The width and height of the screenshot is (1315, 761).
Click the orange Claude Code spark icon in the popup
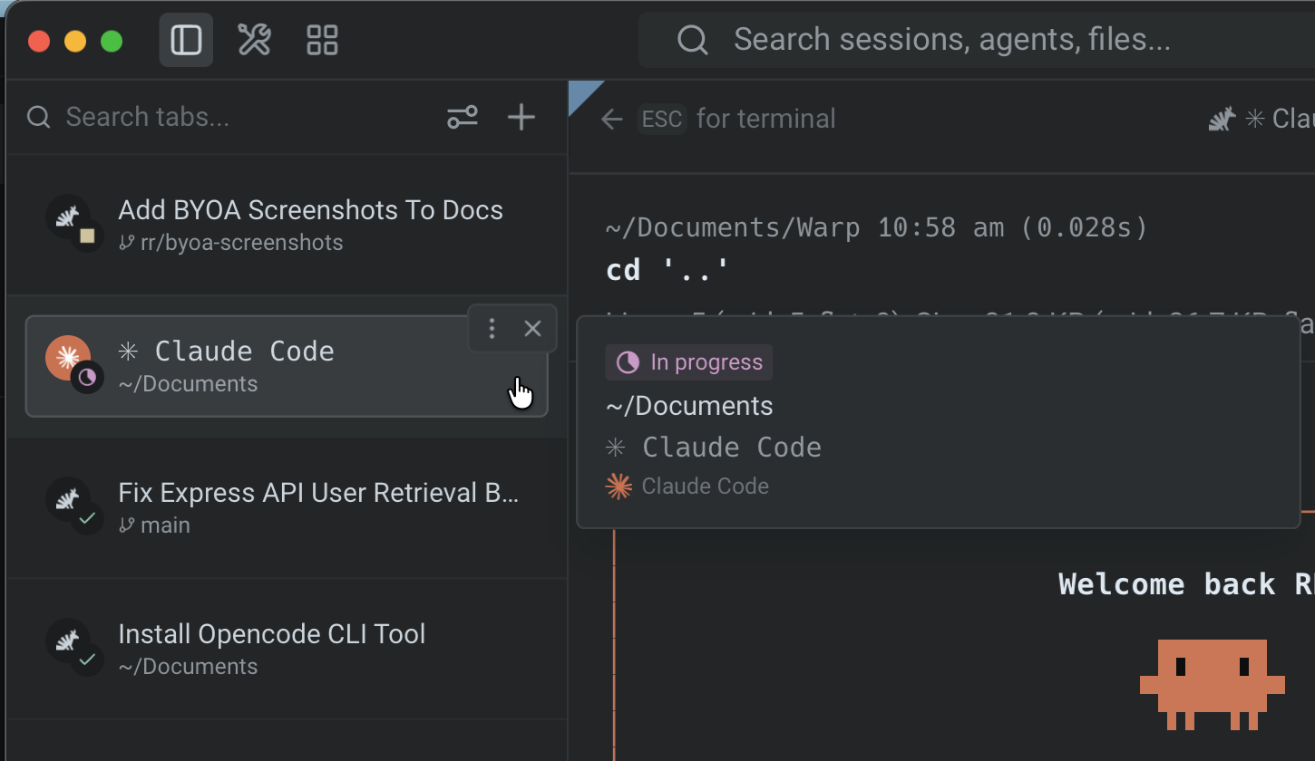click(619, 486)
